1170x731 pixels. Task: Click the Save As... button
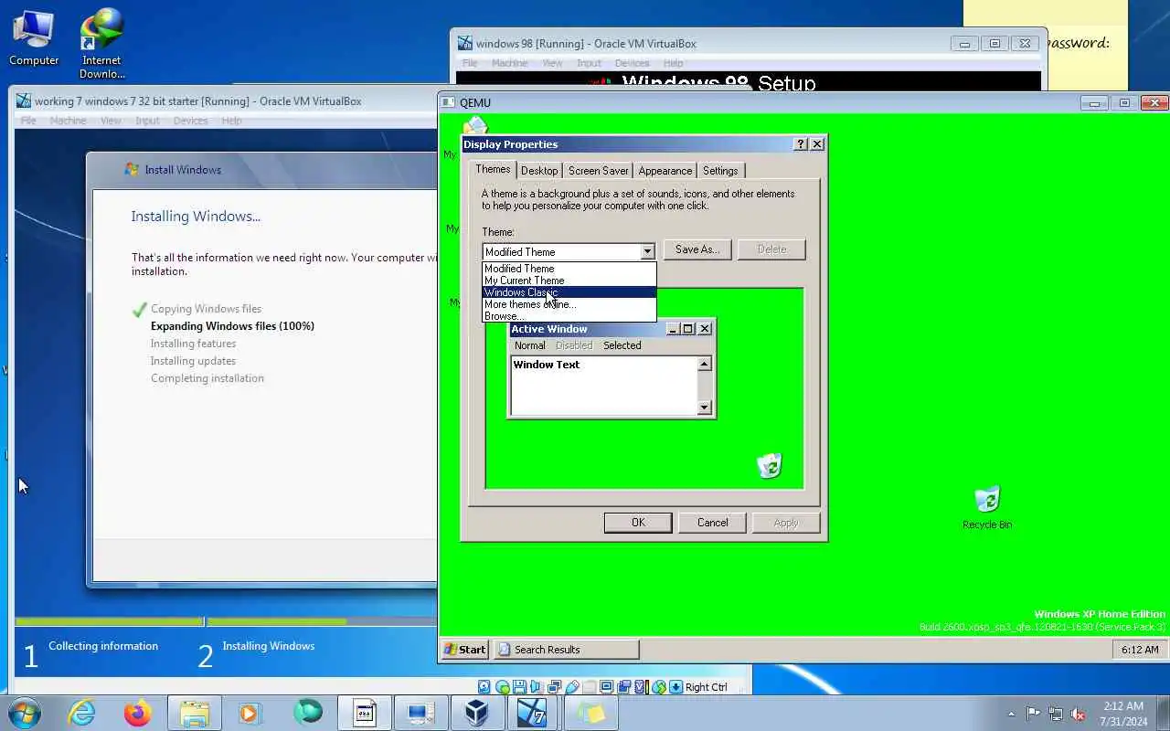pyautogui.click(x=697, y=249)
